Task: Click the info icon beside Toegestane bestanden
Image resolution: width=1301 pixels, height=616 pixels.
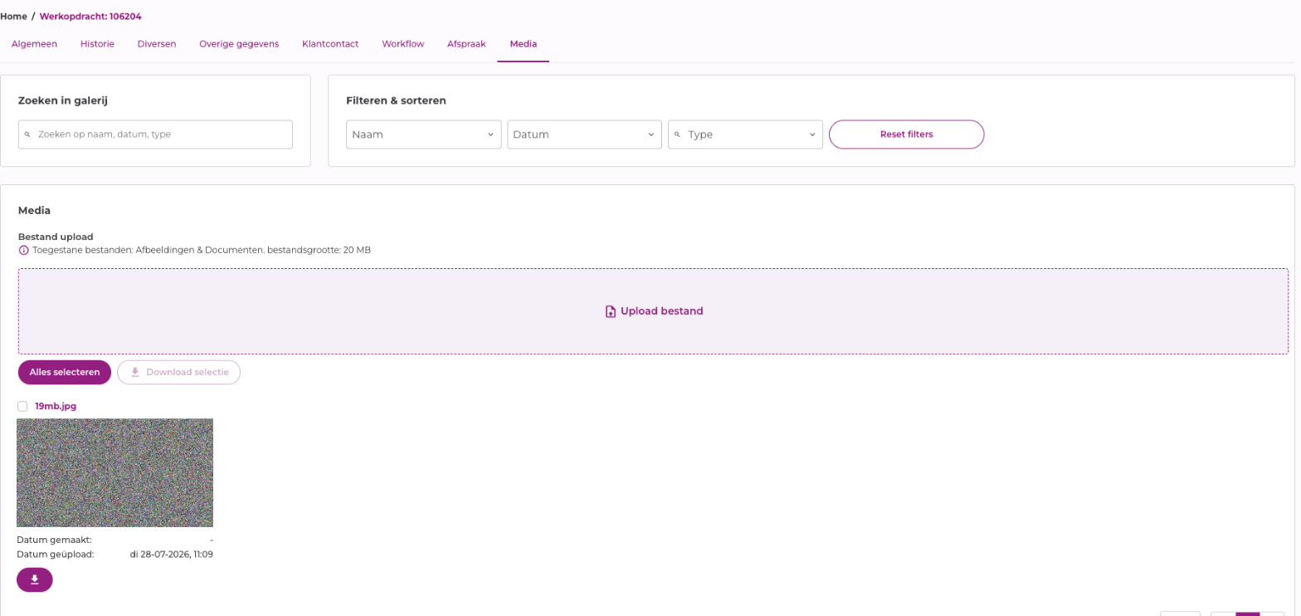Action: (23, 250)
